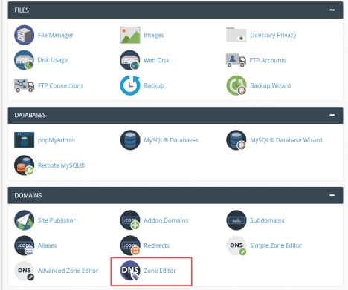Image resolution: width=348 pixels, height=290 pixels.
Task: Go to MySQL® Databases link
Action: 171,140
